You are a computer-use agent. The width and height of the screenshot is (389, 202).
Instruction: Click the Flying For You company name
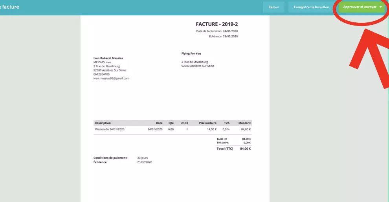click(191, 53)
